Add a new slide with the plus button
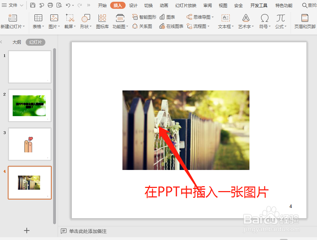The image size is (317, 240). (x=27, y=230)
